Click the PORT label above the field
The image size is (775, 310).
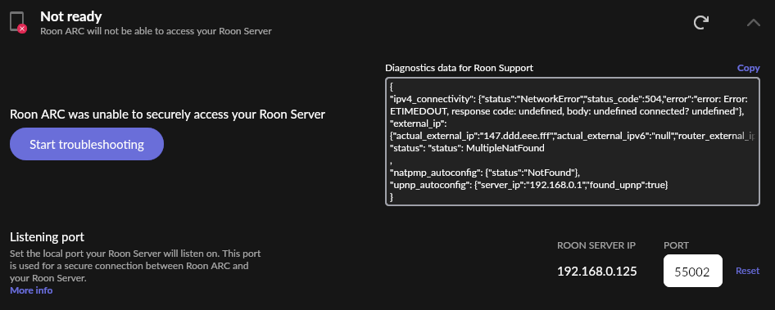(676, 245)
